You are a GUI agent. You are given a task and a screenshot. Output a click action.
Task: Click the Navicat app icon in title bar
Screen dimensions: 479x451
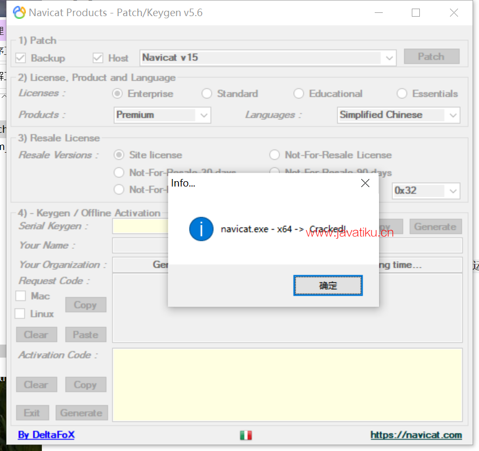pyautogui.click(x=19, y=12)
